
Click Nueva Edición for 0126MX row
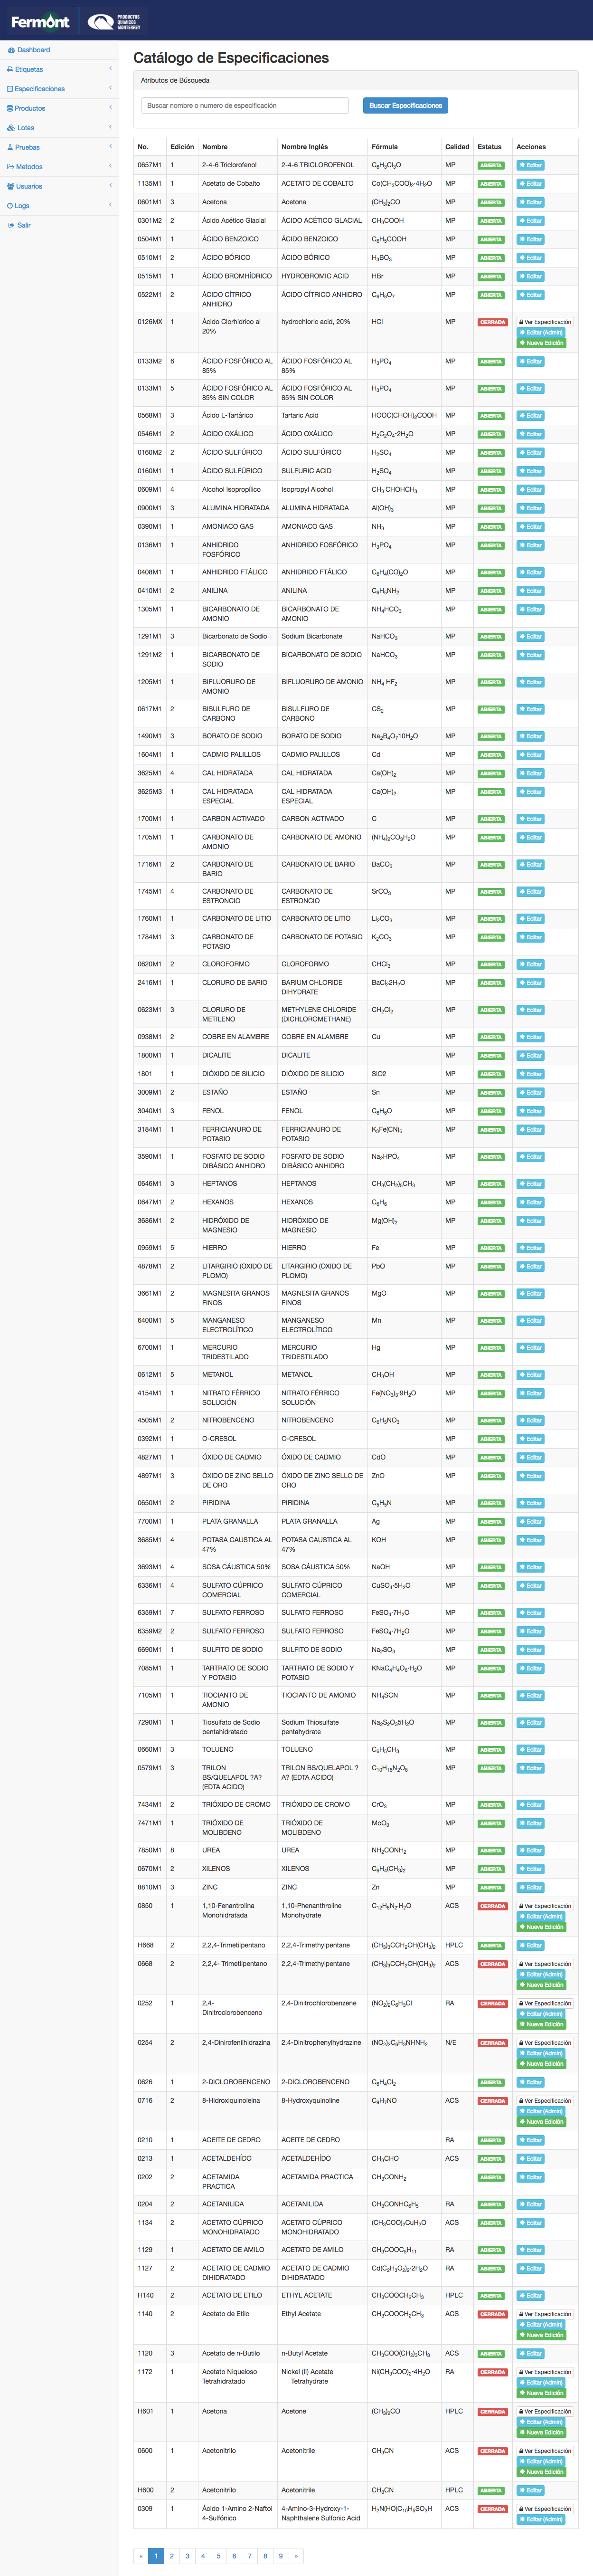coord(541,343)
